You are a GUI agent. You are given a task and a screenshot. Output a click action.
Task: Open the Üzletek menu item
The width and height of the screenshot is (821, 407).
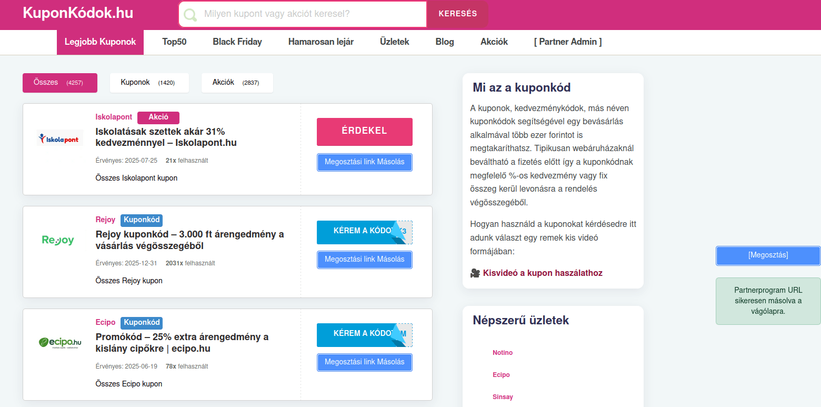coord(395,42)
